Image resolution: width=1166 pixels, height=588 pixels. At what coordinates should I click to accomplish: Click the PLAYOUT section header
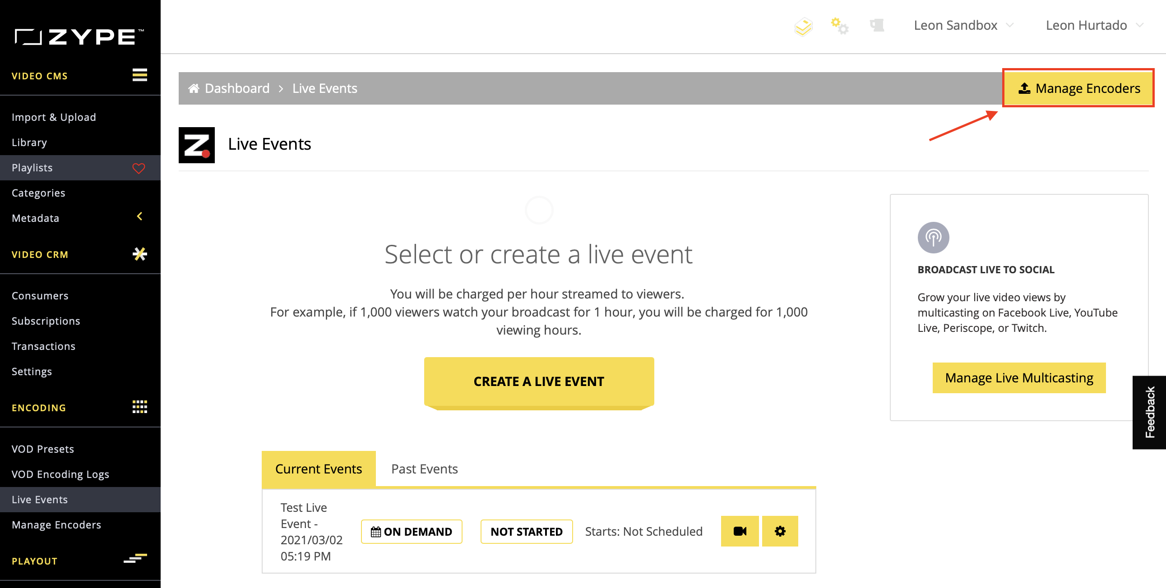tap(34, 561)
